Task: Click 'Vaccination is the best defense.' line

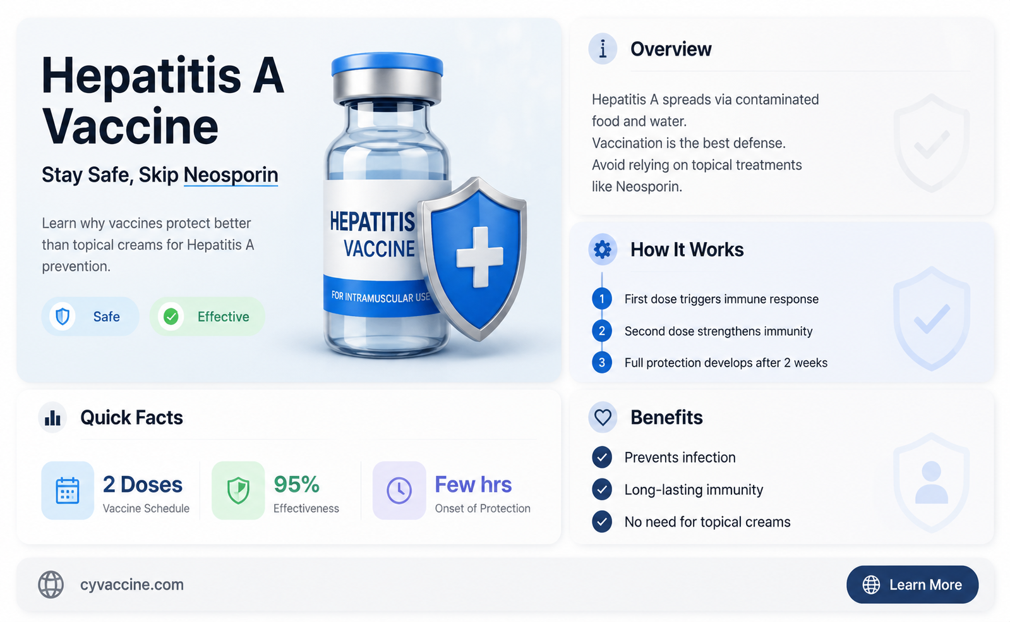Action: 688,143
